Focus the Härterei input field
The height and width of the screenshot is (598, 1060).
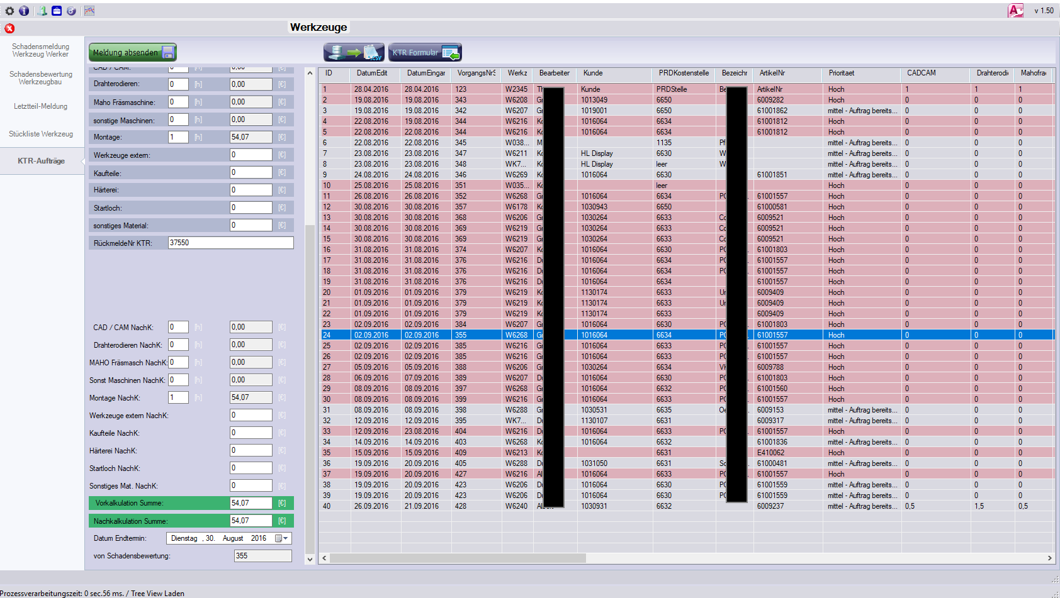(251, 190)
